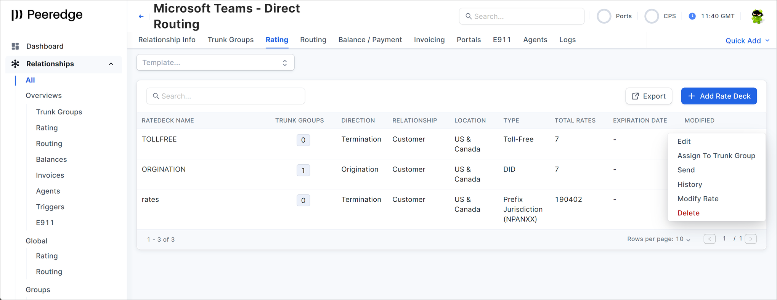Click the Peeredge logo
777x300 pixels.
coord(47,14)
